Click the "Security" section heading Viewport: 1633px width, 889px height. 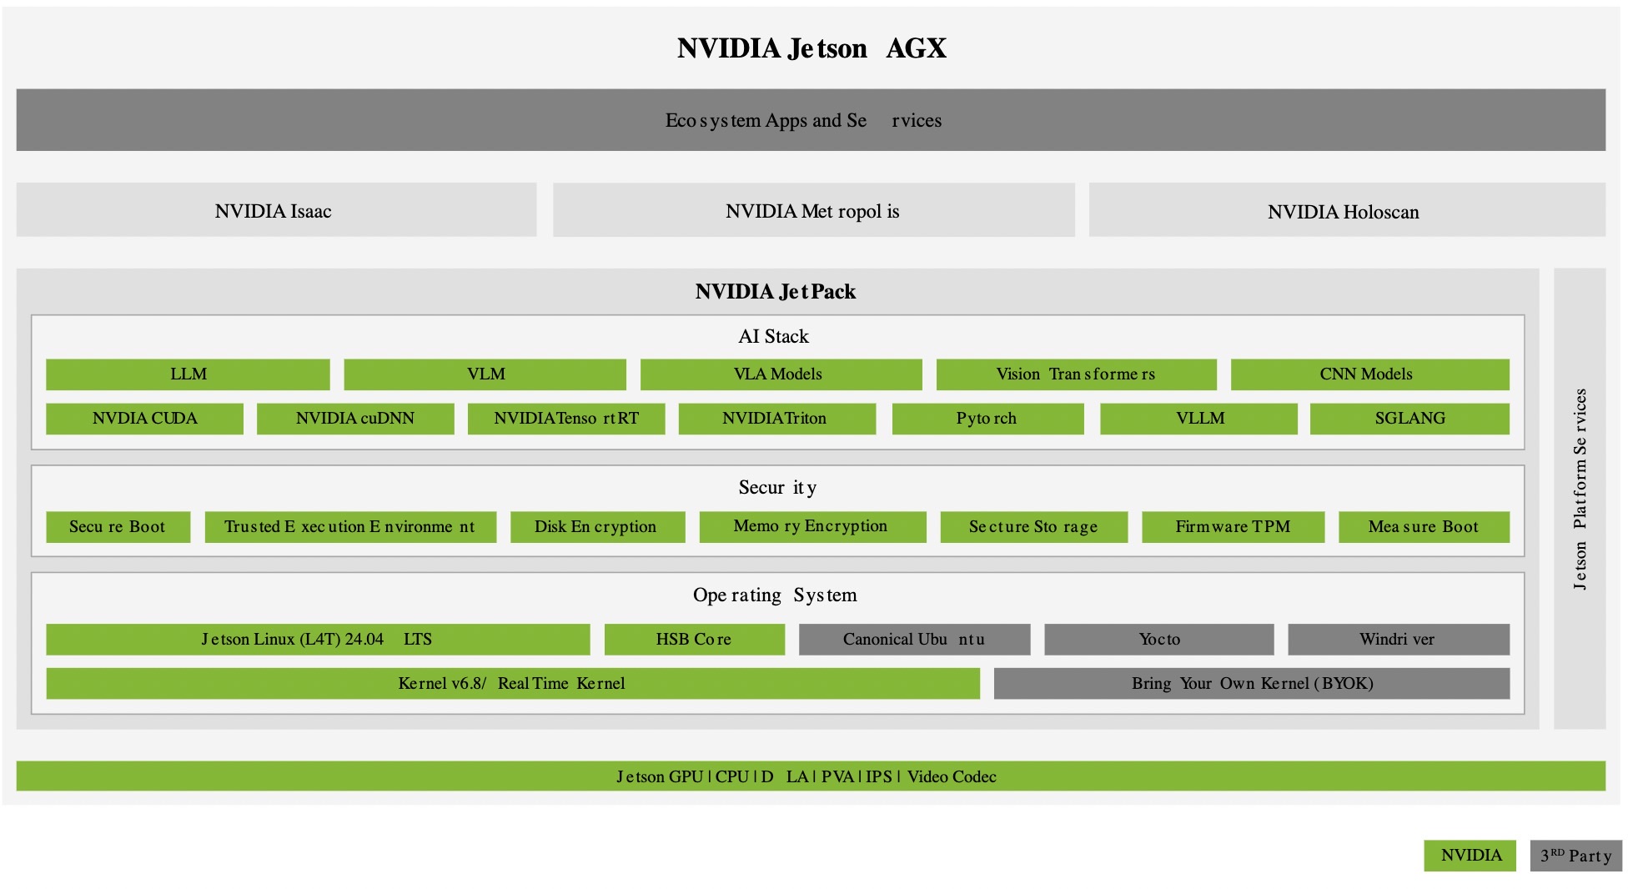pos(777,487)
